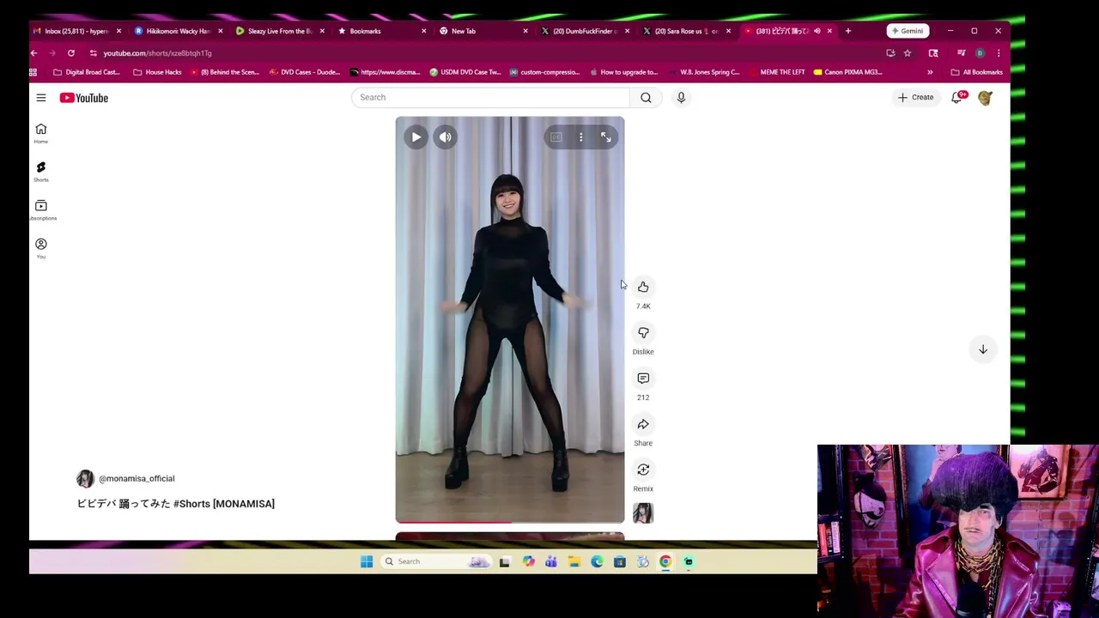Expand hidden bookmarks with double chevron

tap(930, 72)
